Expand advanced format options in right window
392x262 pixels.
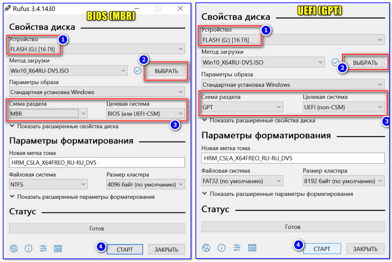point(277,194)
